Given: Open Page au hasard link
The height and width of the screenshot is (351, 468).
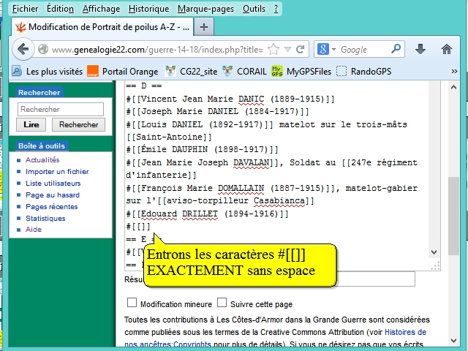Looking at the screenshot, I should pos(53,195).
